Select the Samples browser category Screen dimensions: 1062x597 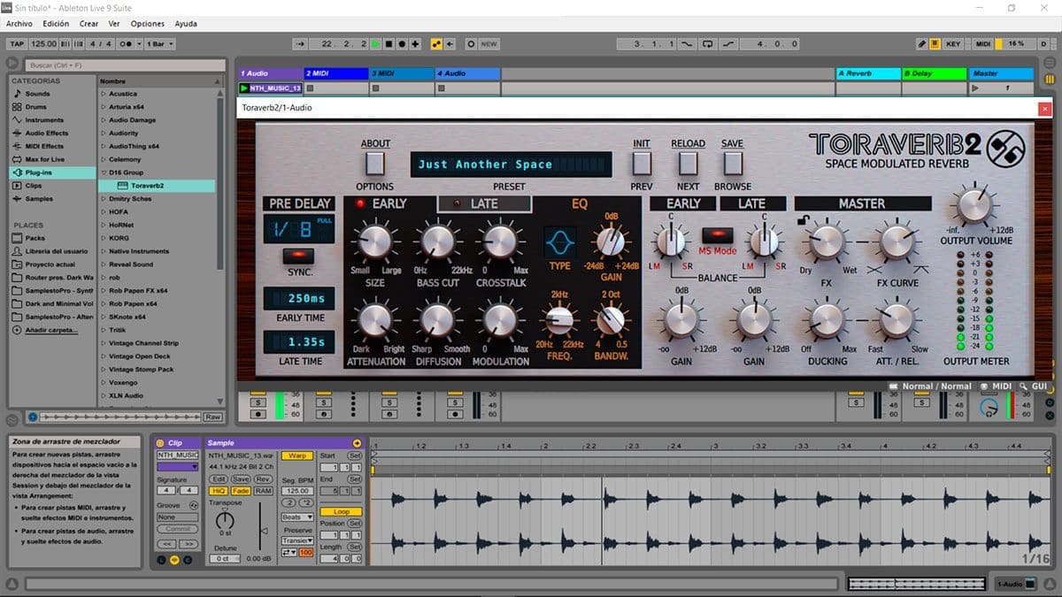click(39, 199)
